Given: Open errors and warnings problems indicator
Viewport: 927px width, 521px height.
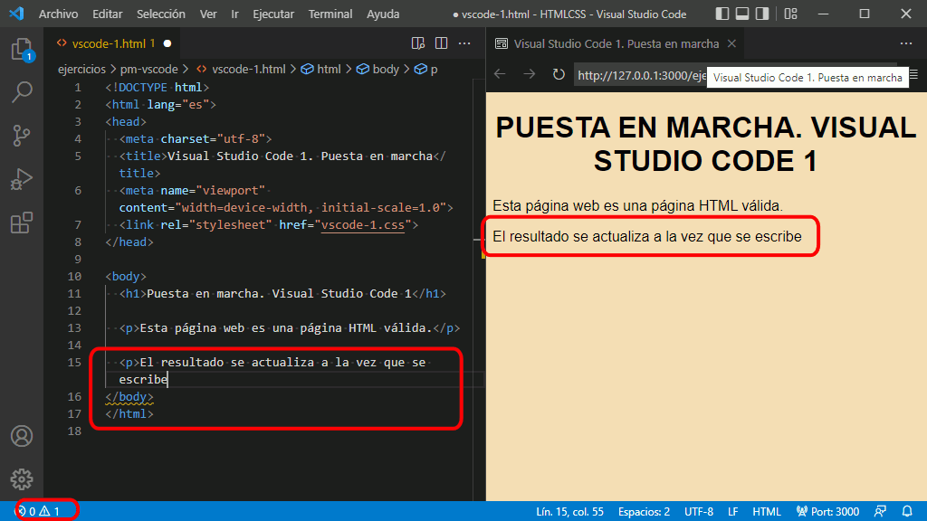Looking at the screenshot, I should pyautogui.click(x=39, y=511).
